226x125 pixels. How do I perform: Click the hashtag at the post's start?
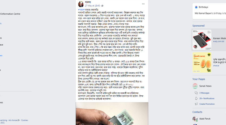click(81, 10)
